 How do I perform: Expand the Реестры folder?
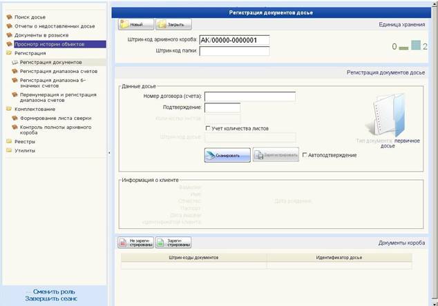point(9,141)
